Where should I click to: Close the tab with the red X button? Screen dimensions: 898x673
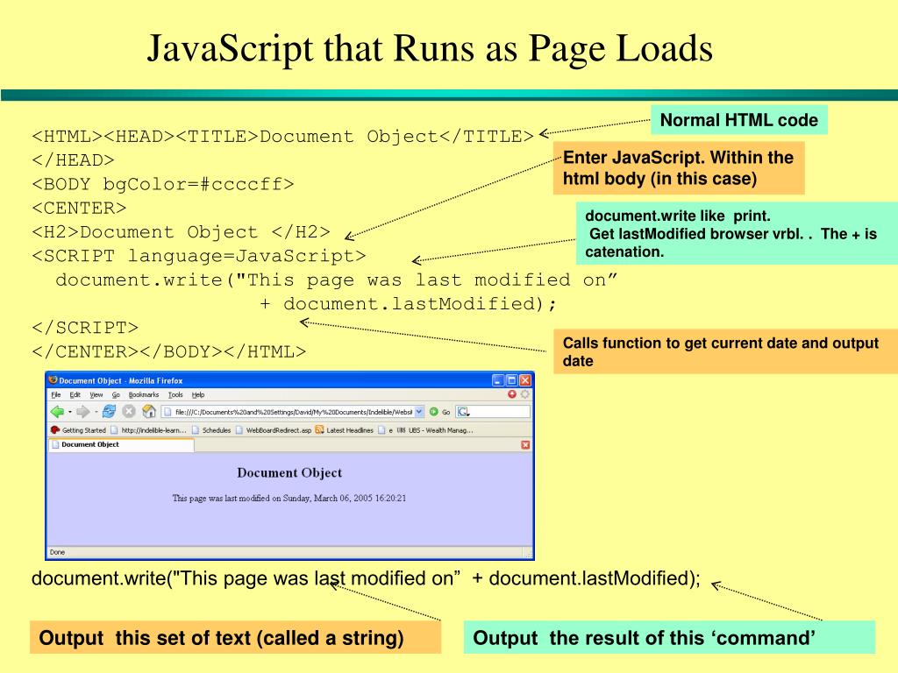(525, 444)
